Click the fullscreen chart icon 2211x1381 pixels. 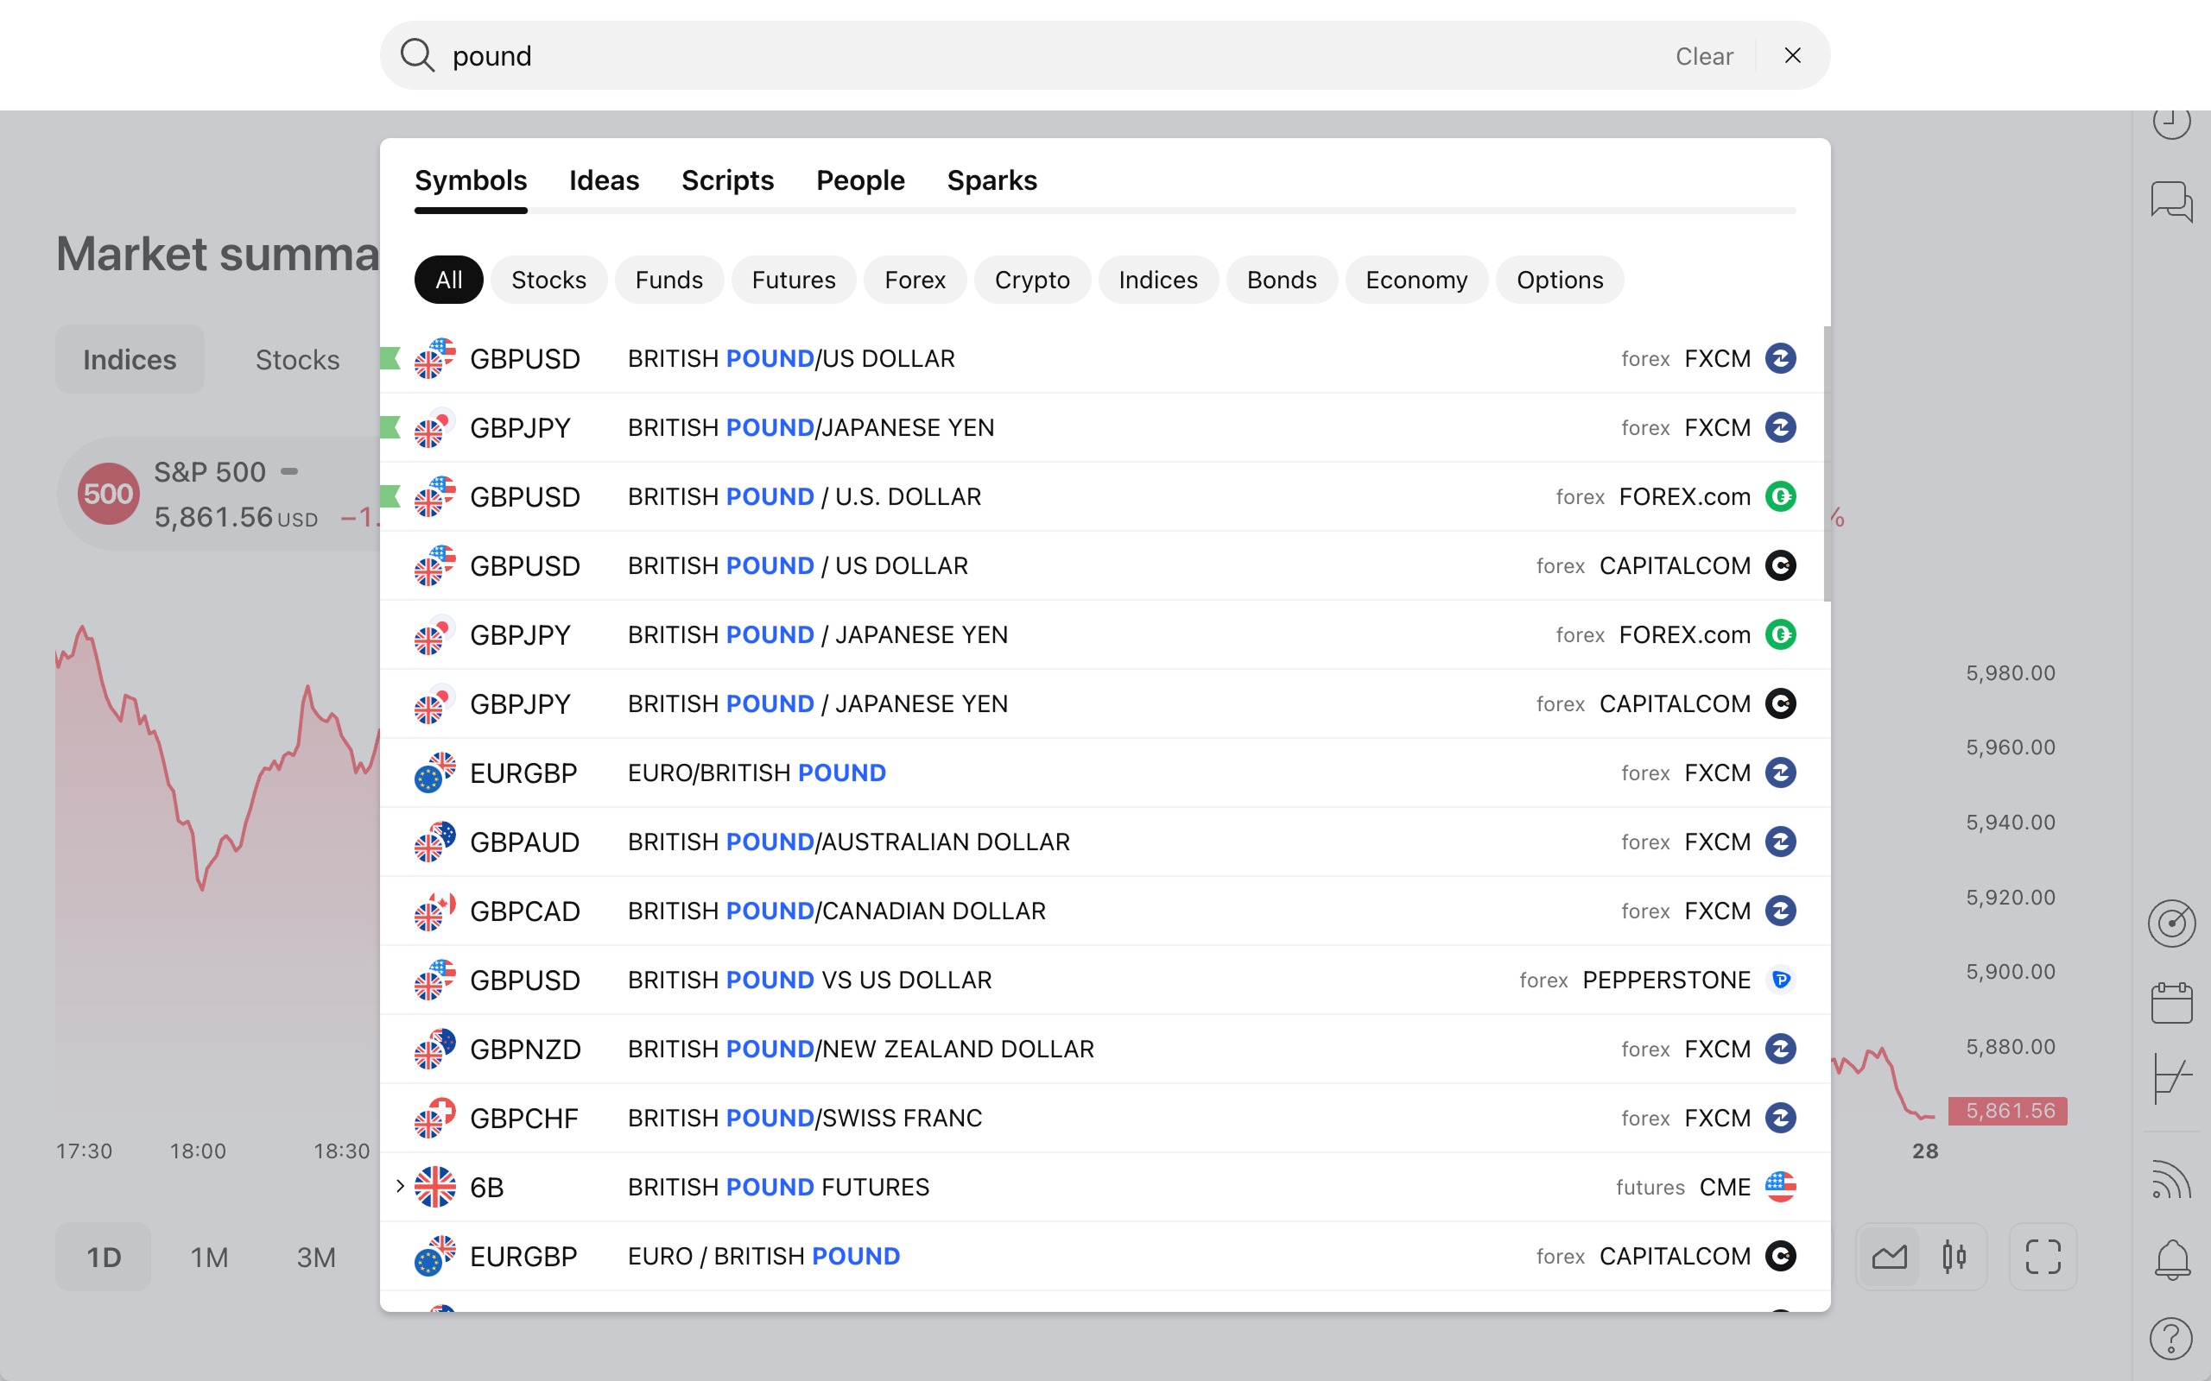(2043, 1257)
